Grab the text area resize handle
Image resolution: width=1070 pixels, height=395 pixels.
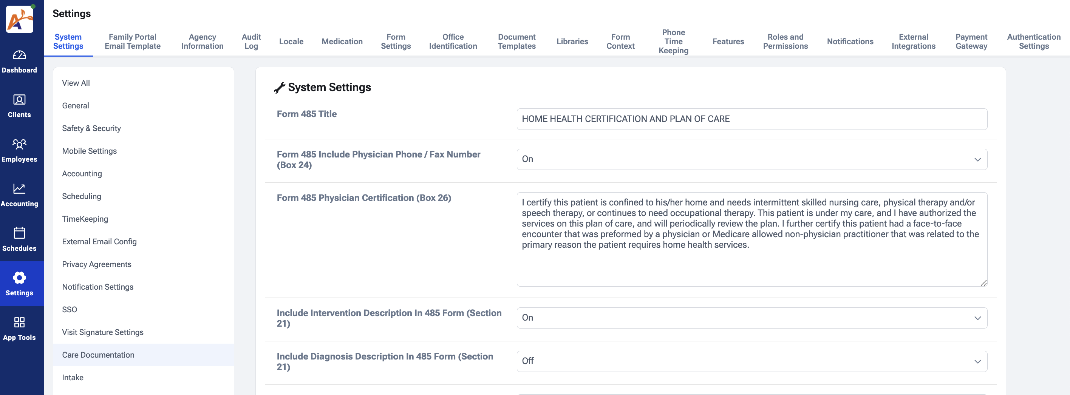pos(983,283)
